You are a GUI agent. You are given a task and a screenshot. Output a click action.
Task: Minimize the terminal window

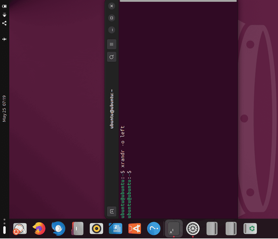click(112, 30)
